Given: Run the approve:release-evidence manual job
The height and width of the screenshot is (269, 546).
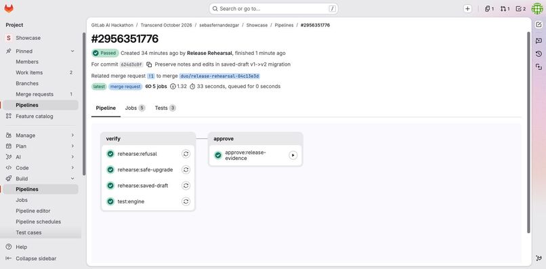Looking at the screenshot, I should pyautogui.click(x=293, y=155).
